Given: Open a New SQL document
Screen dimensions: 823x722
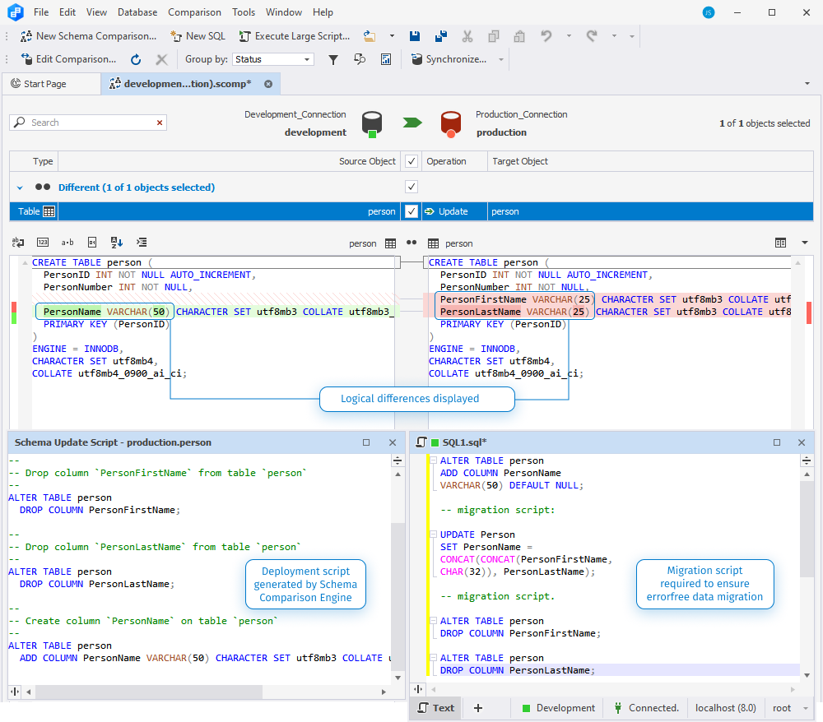Looking at the screenshot, I should (x=198, y=36).
